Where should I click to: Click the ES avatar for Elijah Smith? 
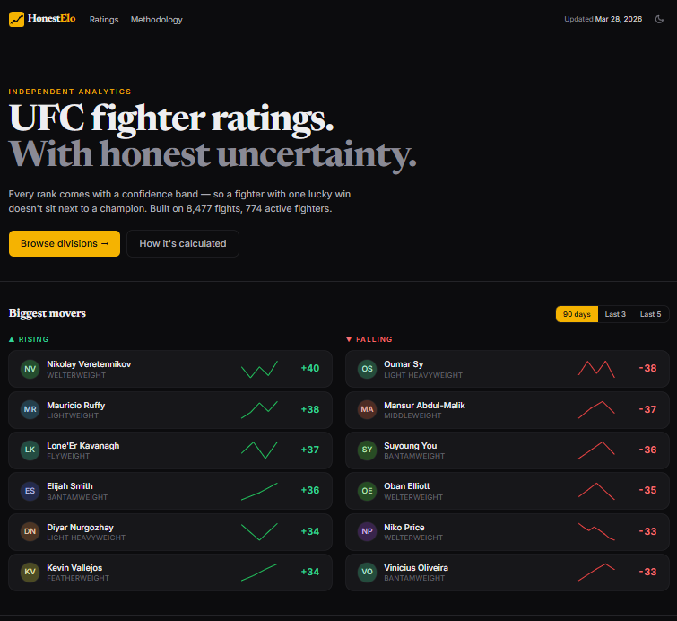30,491
